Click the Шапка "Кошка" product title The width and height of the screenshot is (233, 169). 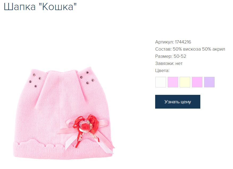40,7
